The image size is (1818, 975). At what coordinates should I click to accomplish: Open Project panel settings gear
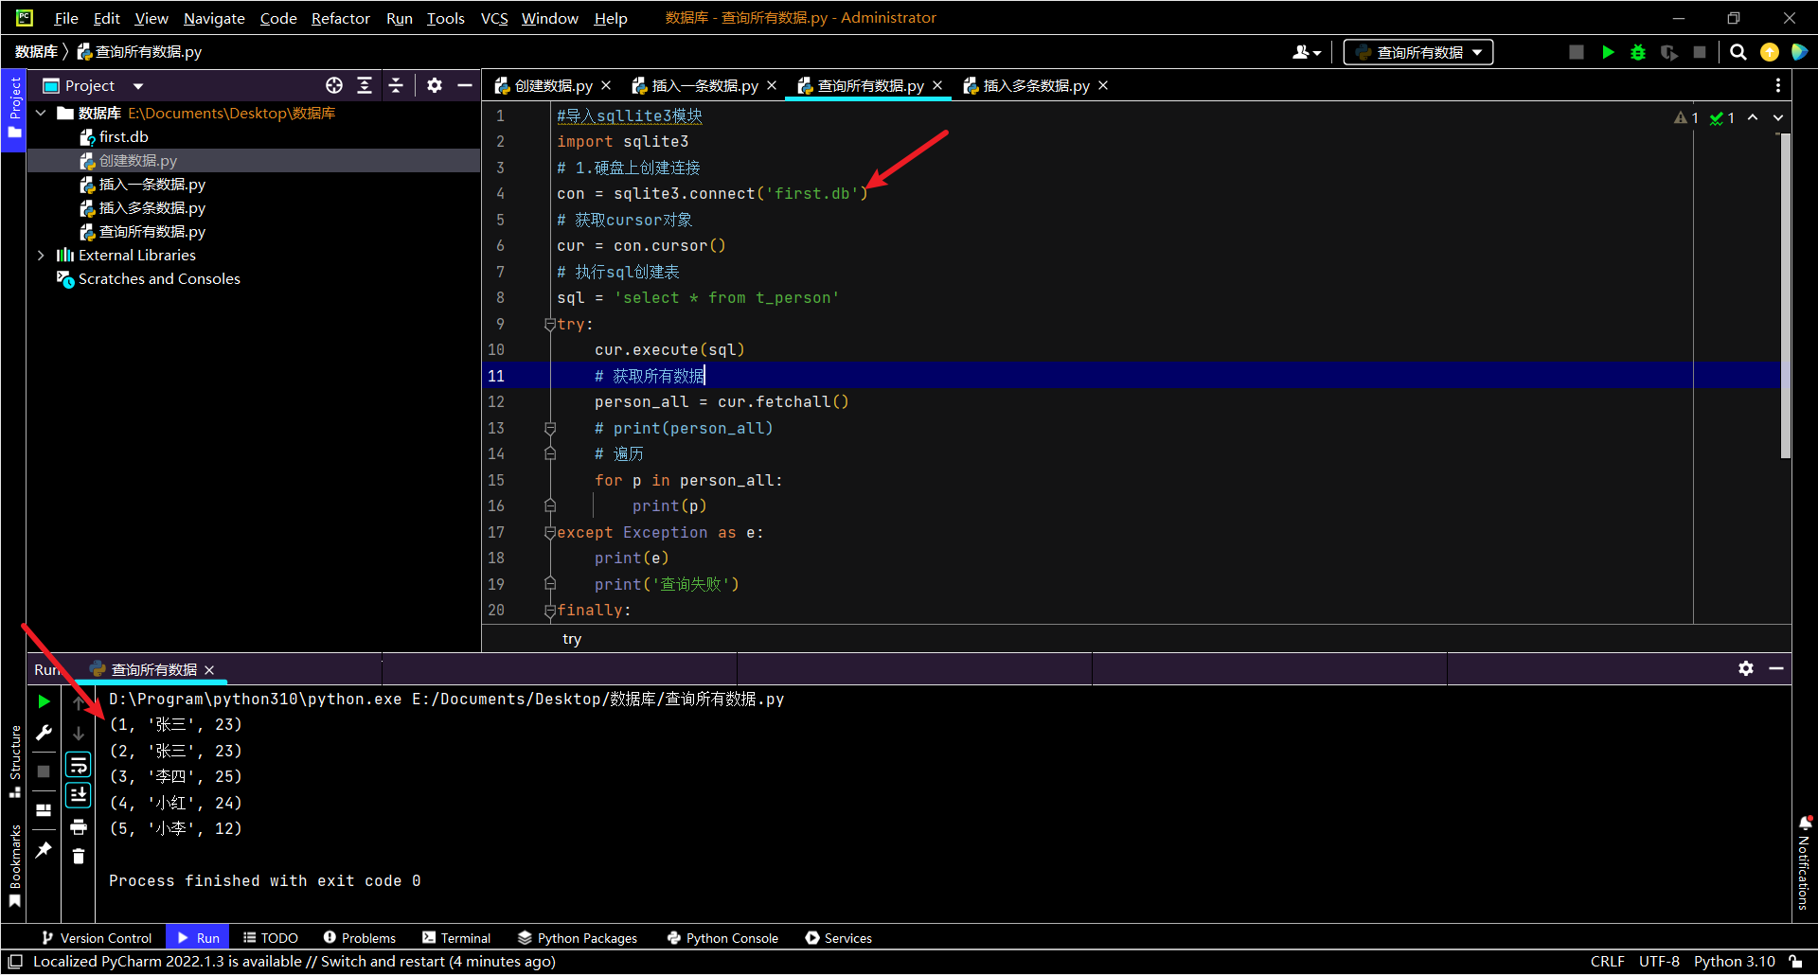coord(435,85)
